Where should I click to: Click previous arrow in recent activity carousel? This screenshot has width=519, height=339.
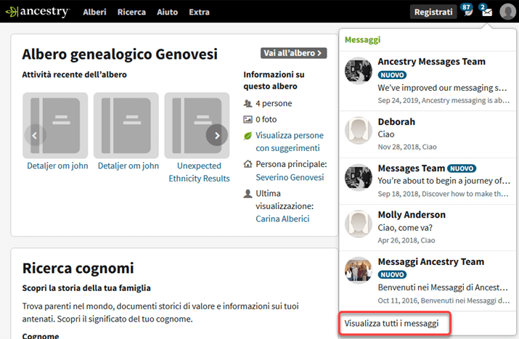[x=34, y=135]
